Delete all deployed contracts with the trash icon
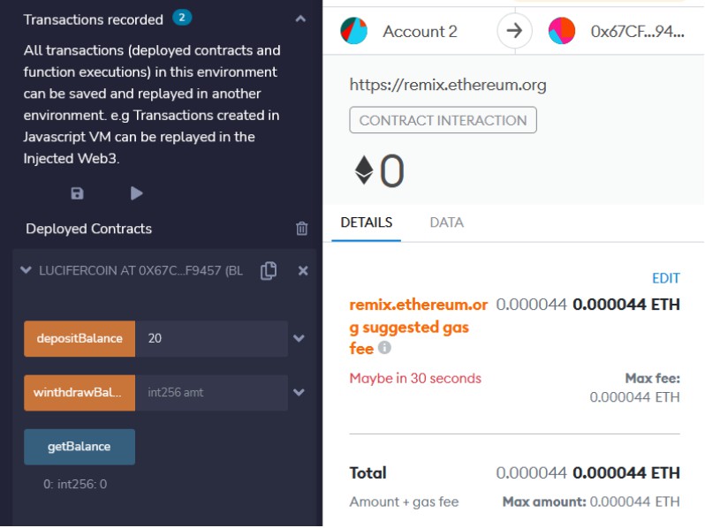 pyautogui.click(x=301, y=229)
